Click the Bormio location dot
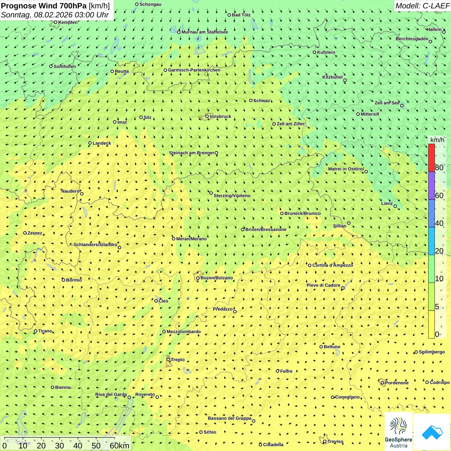 pos(63,280)
